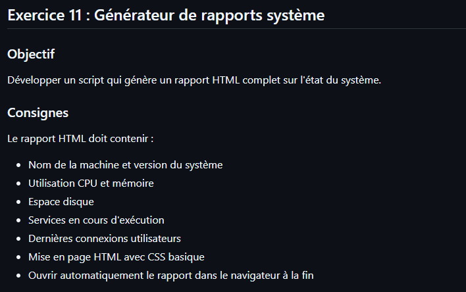Select the 'Utilisation CPU et mémoire' list item
Screen dimensions: 466x292
click(x=91, y=183)
